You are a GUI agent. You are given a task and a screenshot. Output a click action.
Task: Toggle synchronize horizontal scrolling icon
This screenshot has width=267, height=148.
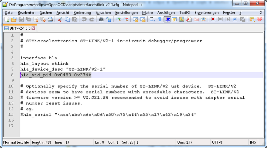coord(143,19)
